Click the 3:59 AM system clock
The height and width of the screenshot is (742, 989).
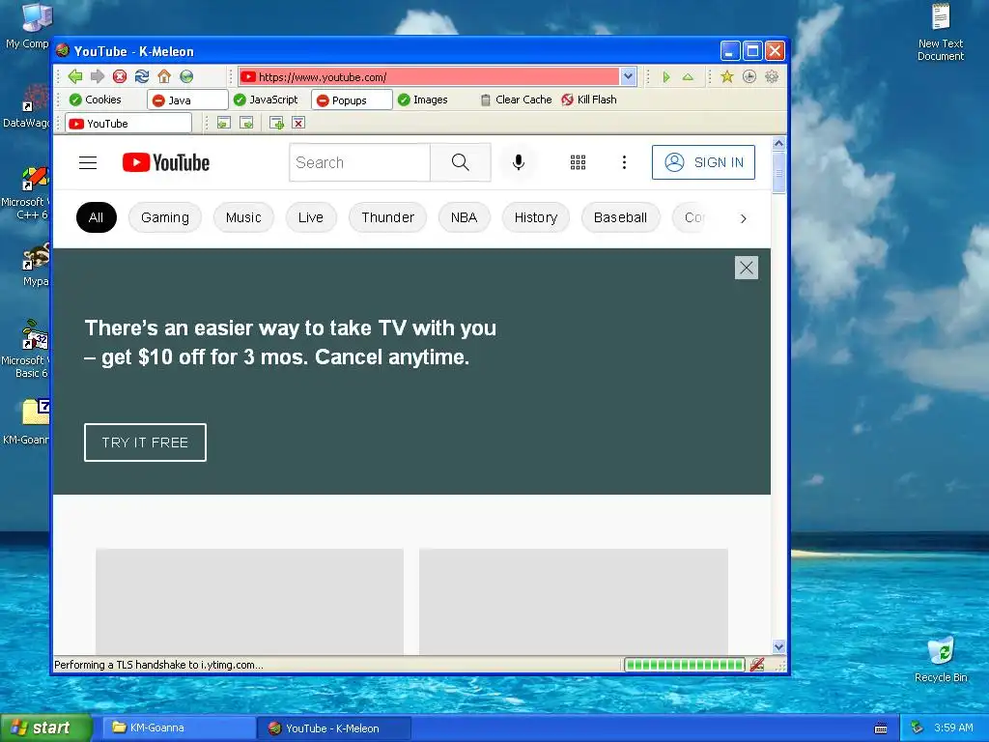[x=953, y=728]
